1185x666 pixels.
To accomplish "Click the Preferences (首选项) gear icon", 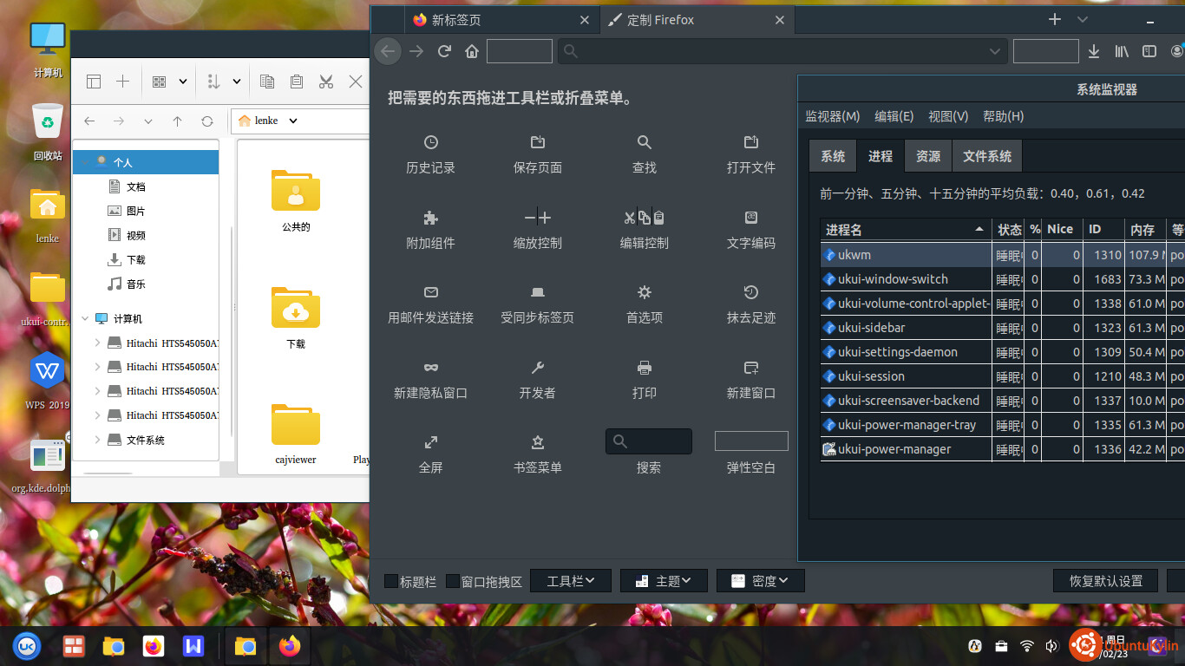I will 644,292.
